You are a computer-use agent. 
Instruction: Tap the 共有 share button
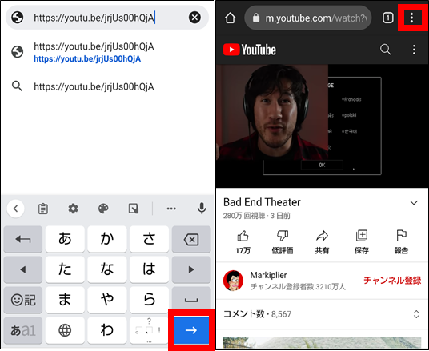[322, 242]
